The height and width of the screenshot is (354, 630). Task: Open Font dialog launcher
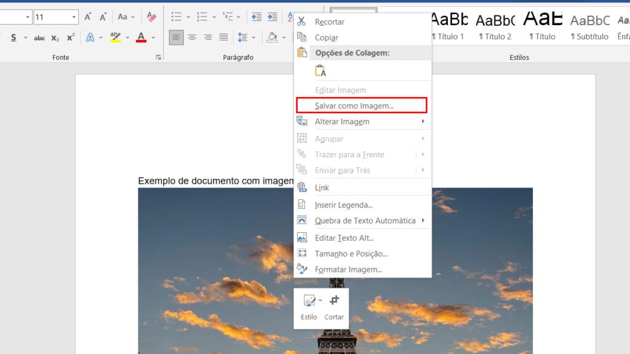[159, 57]
